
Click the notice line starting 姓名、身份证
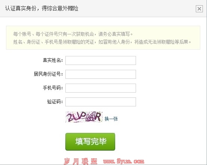(102, 42)
